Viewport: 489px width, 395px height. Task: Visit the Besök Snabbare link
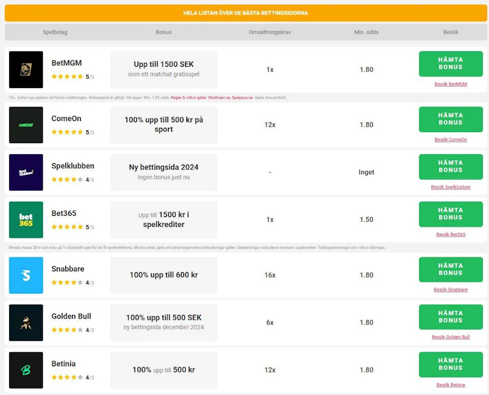[x=450, y=290]
